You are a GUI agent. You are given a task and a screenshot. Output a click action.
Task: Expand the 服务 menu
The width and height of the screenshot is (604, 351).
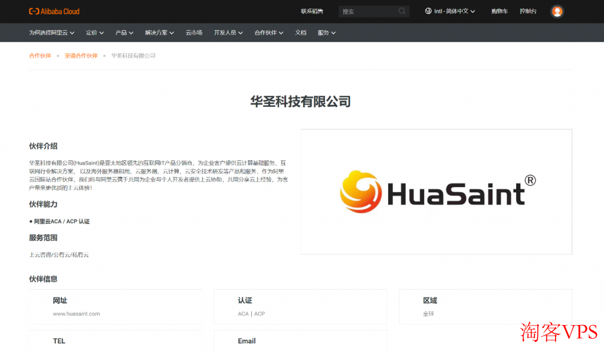point(327,33)
